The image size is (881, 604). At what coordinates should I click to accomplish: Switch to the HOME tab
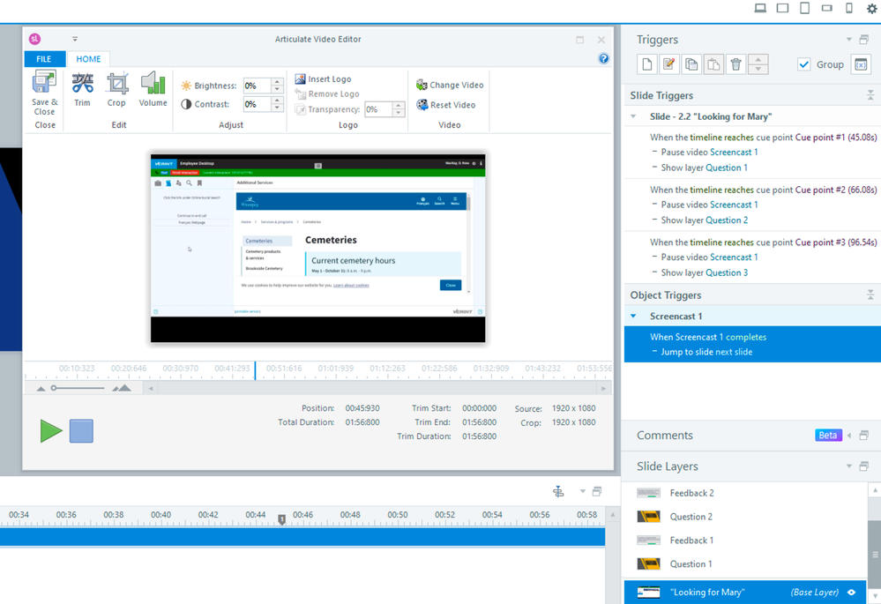click(88, 59)
